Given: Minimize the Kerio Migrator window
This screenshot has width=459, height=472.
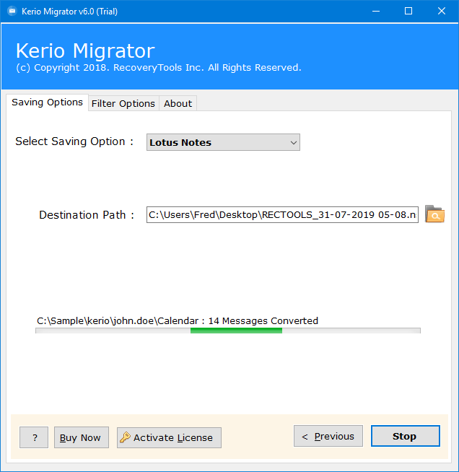Looking at the screenshot, I should click(375, 11).
